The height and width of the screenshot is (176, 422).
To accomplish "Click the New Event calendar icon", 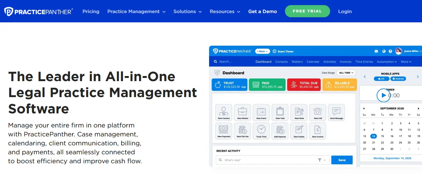I will pos(261,112).
